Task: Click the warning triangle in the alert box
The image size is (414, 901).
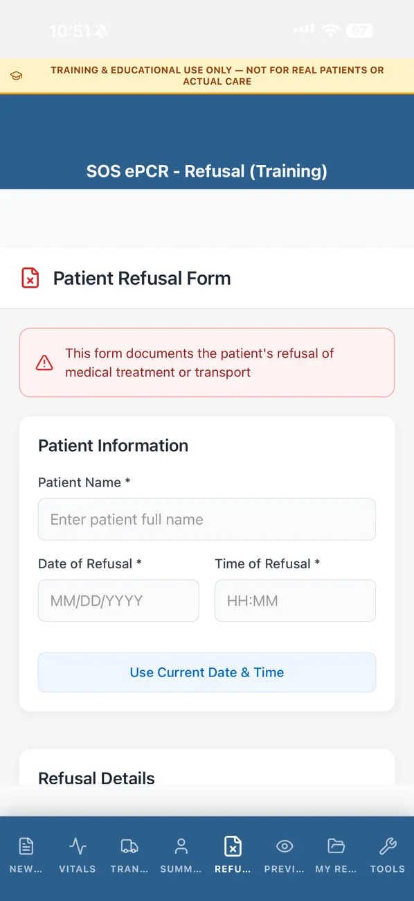Action: [x=44, y=362]
